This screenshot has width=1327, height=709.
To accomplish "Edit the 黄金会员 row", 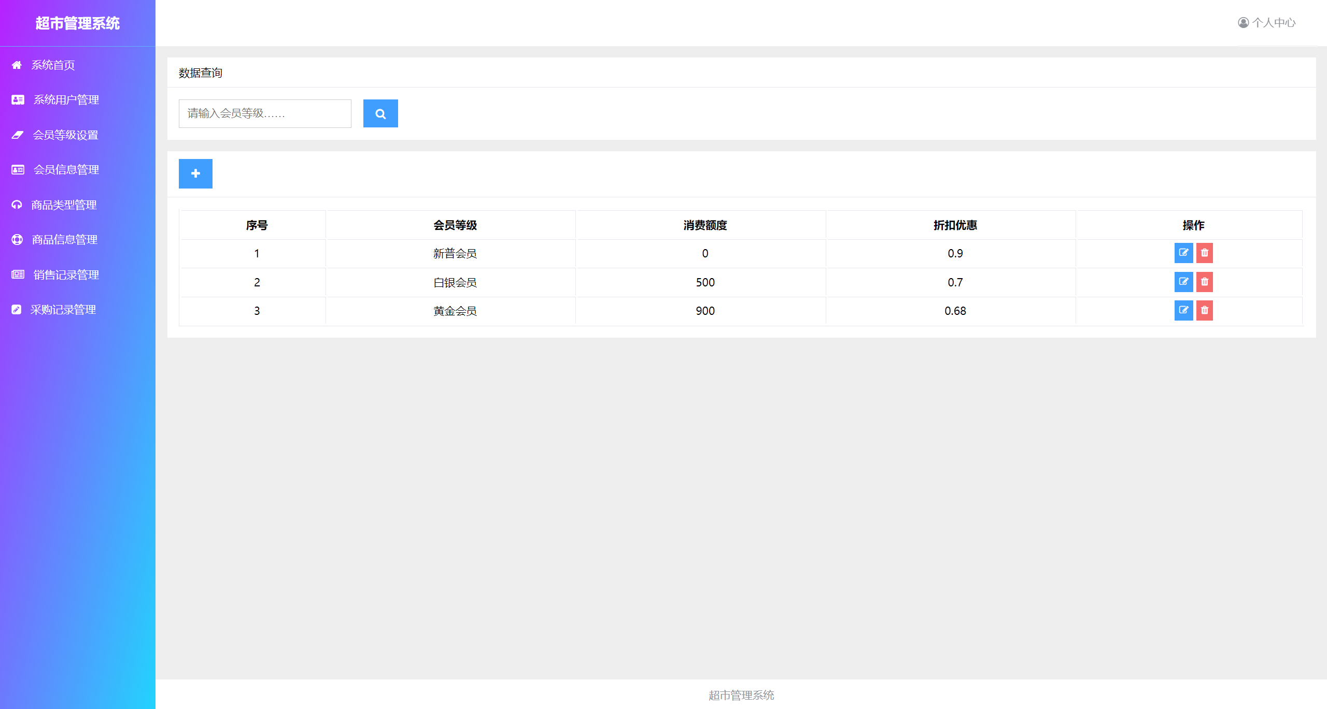I will tap(1183, 311).
